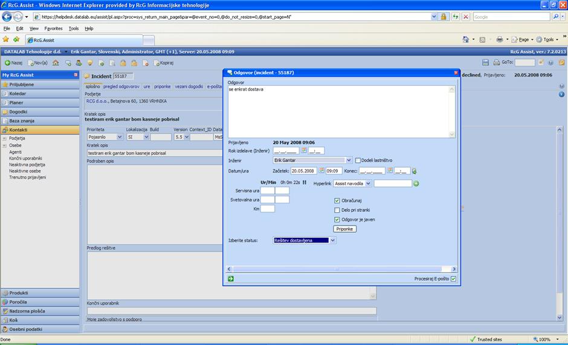Click the light bulb icon in toolbar

[90, 63]
